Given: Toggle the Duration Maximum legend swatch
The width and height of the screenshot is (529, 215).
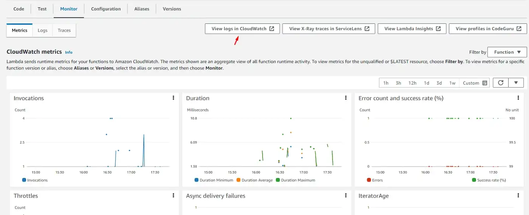Looking at the screenshot, I should [x=278, y=180].
